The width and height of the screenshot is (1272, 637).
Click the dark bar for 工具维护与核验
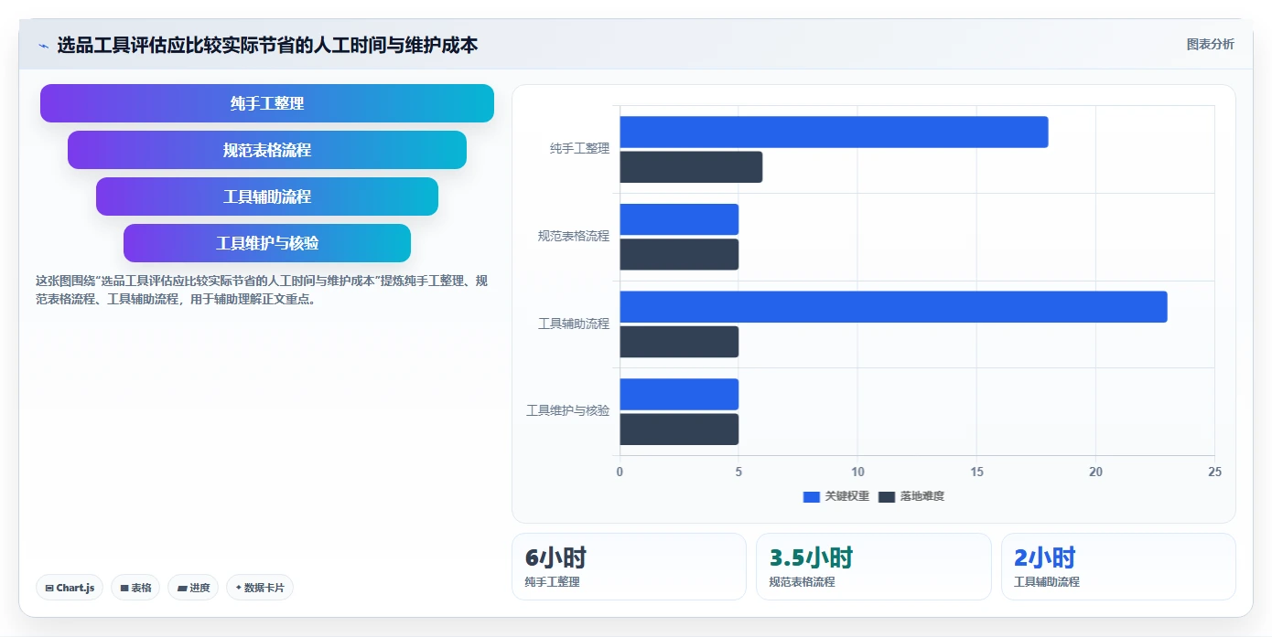pyautogui.click(x=679, y=430)
